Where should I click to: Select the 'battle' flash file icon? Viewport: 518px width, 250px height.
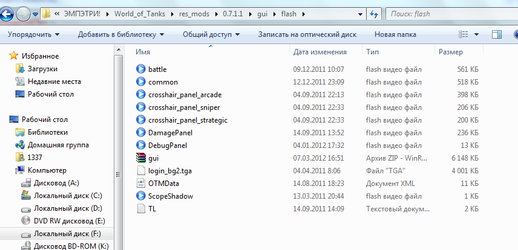coord(141,69)
